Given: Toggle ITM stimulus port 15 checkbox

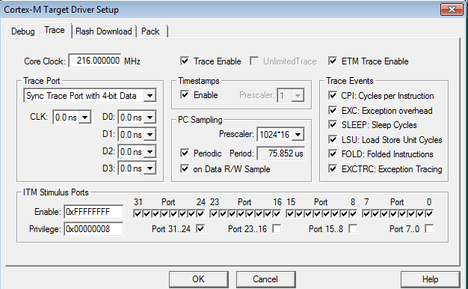Looking at the screenshot, I should pyautogui.click(x=290, y=213).
